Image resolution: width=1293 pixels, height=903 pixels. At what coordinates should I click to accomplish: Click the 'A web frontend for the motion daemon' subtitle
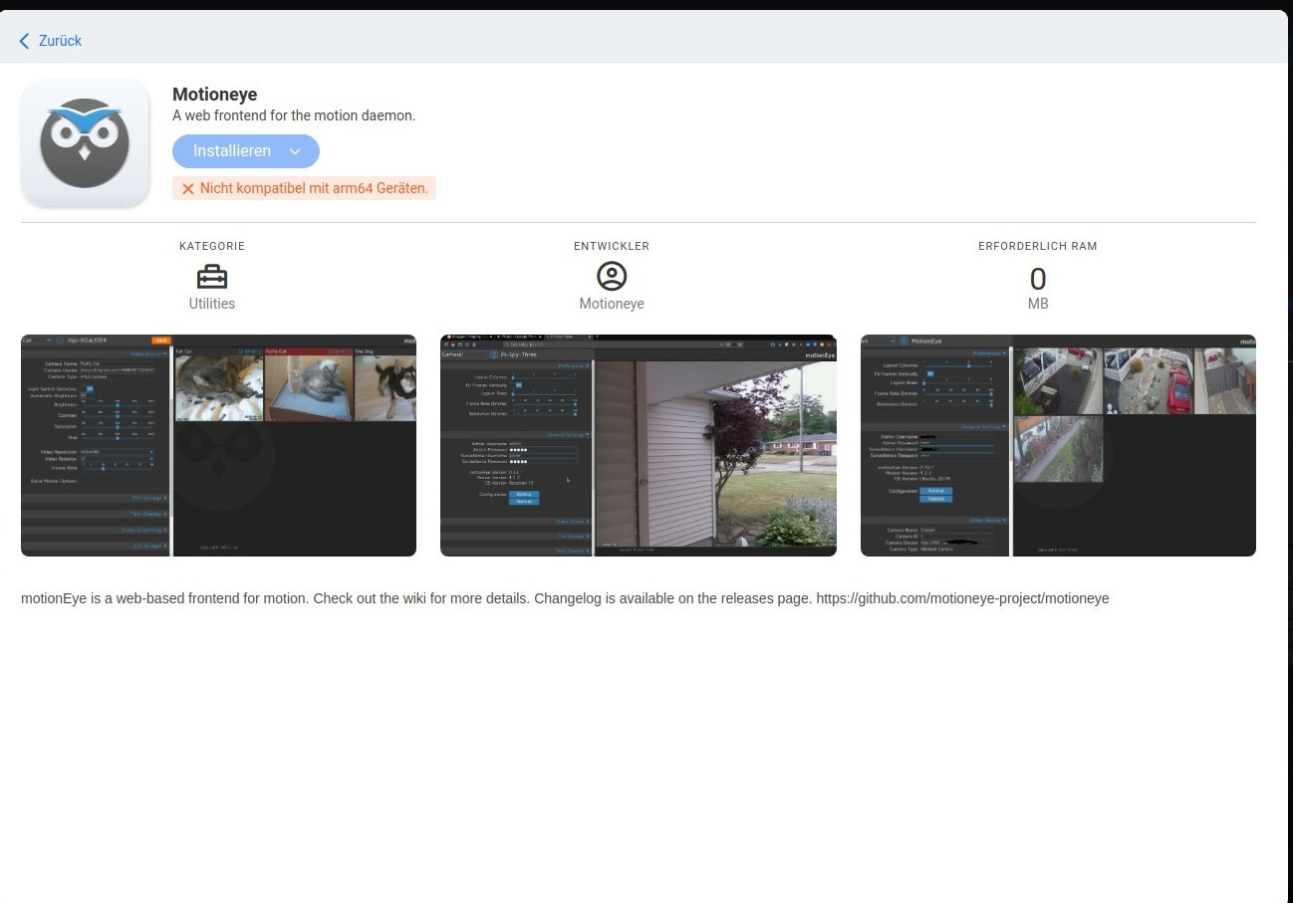(294, 115)
